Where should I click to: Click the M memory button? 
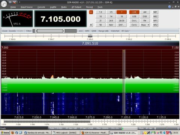coord(91,25)
